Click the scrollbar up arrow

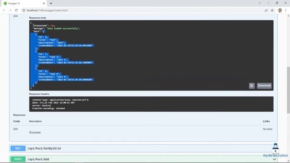[288, 16]
